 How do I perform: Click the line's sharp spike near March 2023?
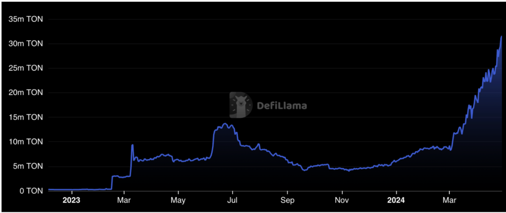(x=132, y=145)
